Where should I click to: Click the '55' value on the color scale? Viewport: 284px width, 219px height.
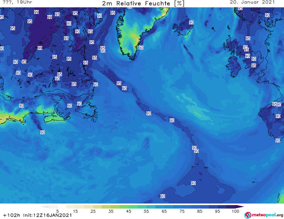click(146, 211)
